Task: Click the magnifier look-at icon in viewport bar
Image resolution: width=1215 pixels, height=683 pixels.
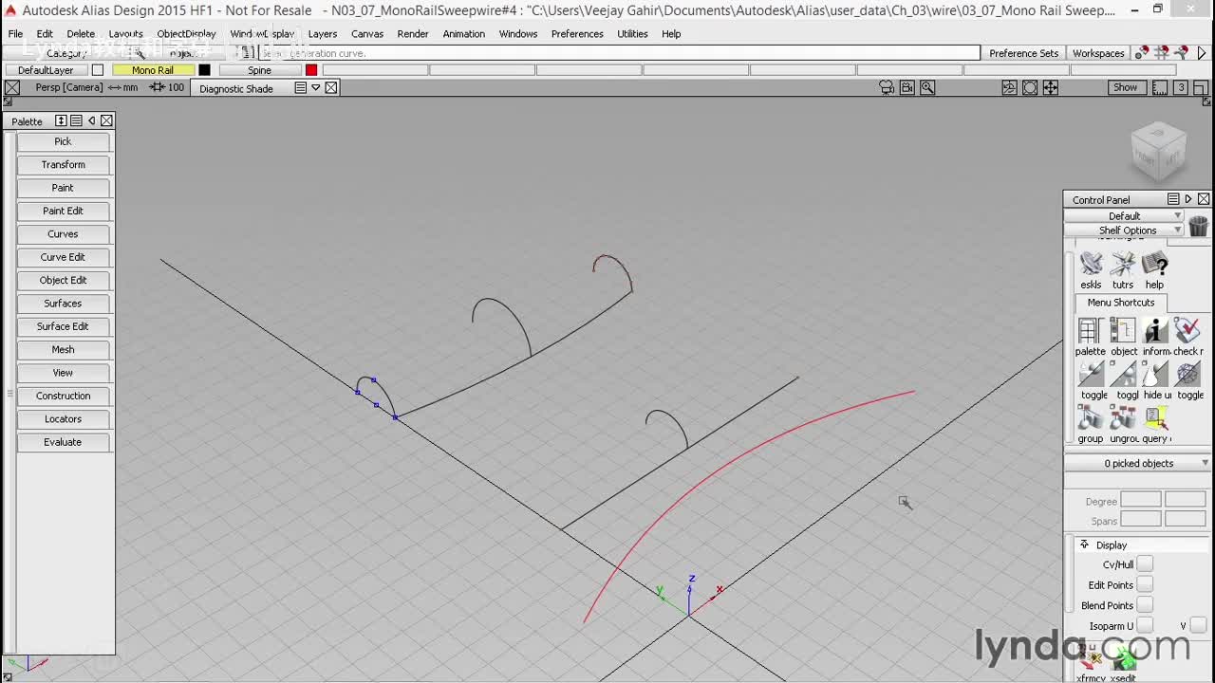Action: point(927,87)
